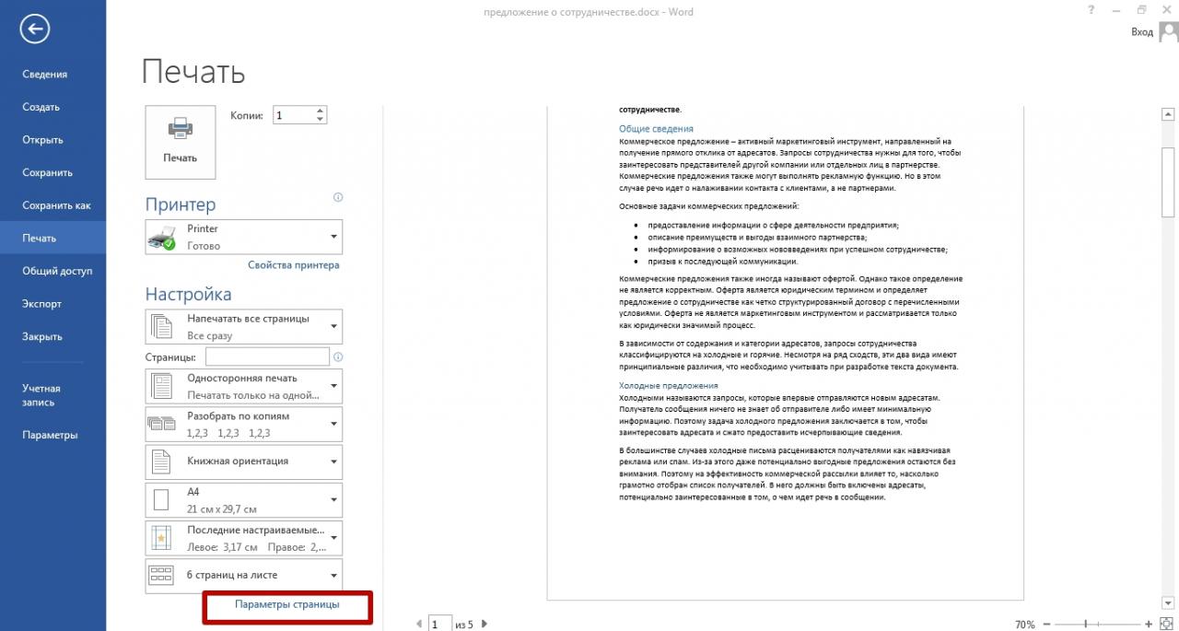Click the current page number field
Image resolution: width=1179 pixels, height=631 pixels.
click(x=440, y=624)
